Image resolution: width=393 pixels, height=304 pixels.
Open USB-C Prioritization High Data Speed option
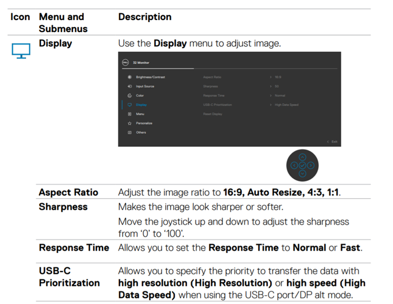point(286,105)
